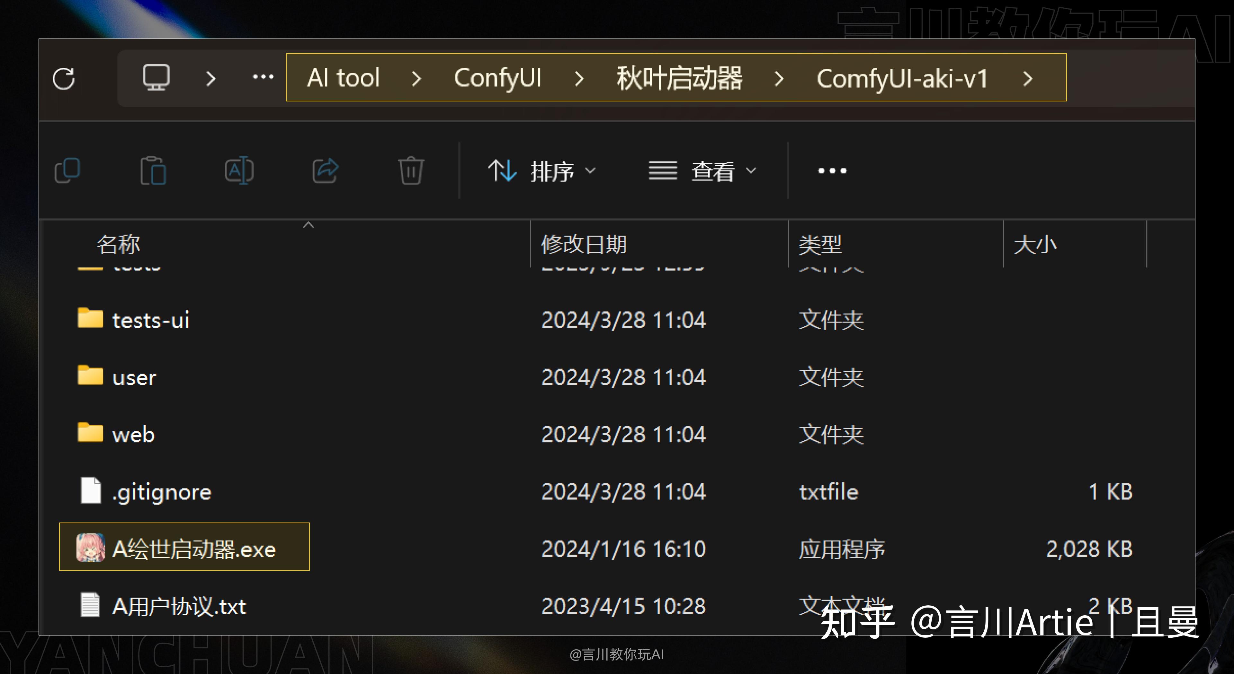Open the user folder

click(x=134, y=377)
